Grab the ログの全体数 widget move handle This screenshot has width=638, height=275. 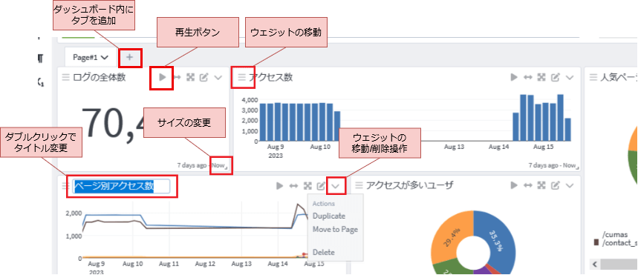(x=65, y=77)
